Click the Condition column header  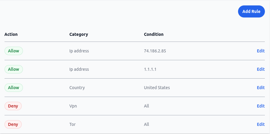[154, 34]
